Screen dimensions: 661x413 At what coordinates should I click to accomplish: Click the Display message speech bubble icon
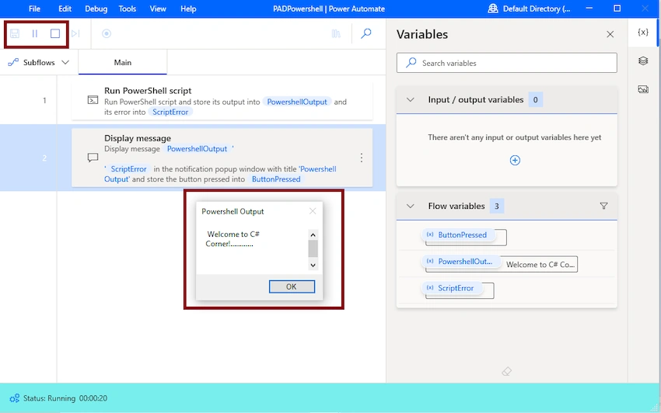[x=93, y=158]
